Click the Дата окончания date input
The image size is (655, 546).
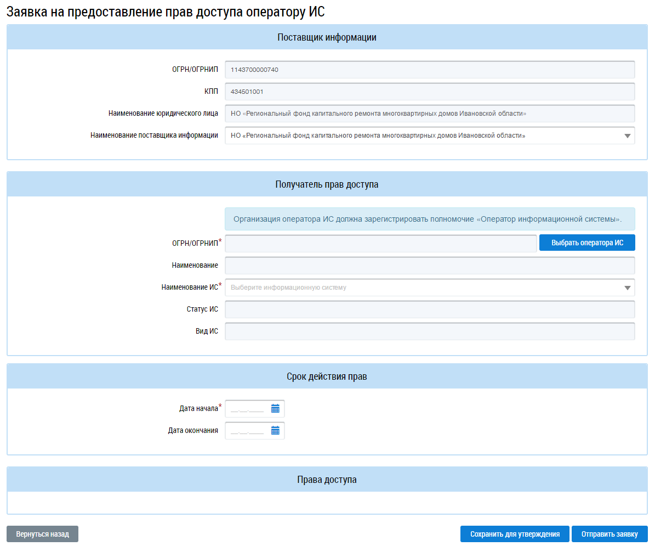pos(248,431)
